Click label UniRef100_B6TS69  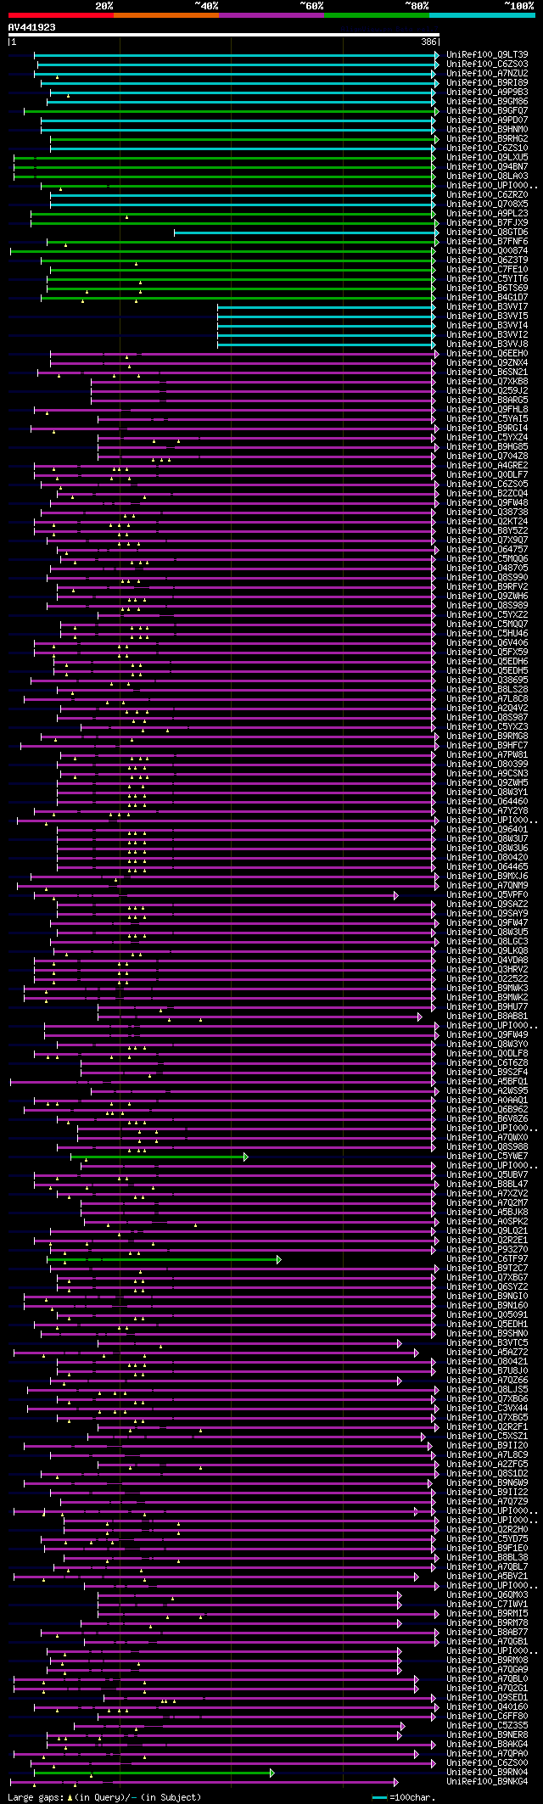coord(487,289)
